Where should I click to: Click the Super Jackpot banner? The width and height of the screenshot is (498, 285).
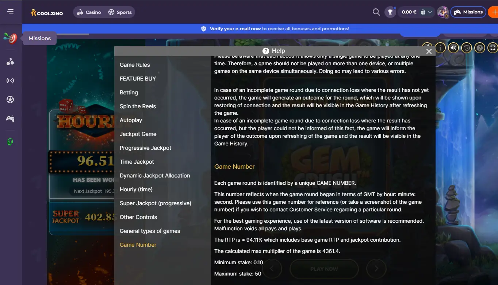pyautogui.click(x=82, y=218)
